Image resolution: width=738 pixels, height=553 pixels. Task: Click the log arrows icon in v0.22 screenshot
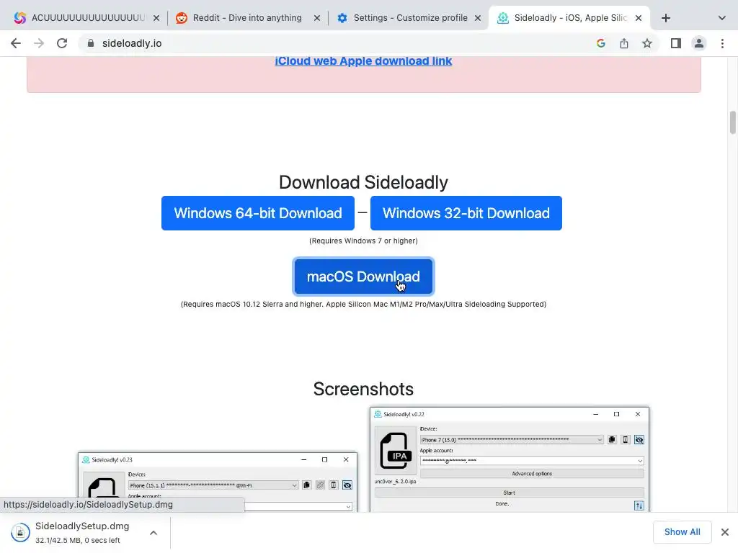pyautogui.click(x=639, y=505)
